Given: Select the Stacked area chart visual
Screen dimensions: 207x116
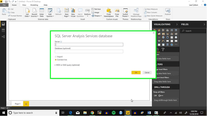Looking at the screenshot, I should [x=163, y=34].
